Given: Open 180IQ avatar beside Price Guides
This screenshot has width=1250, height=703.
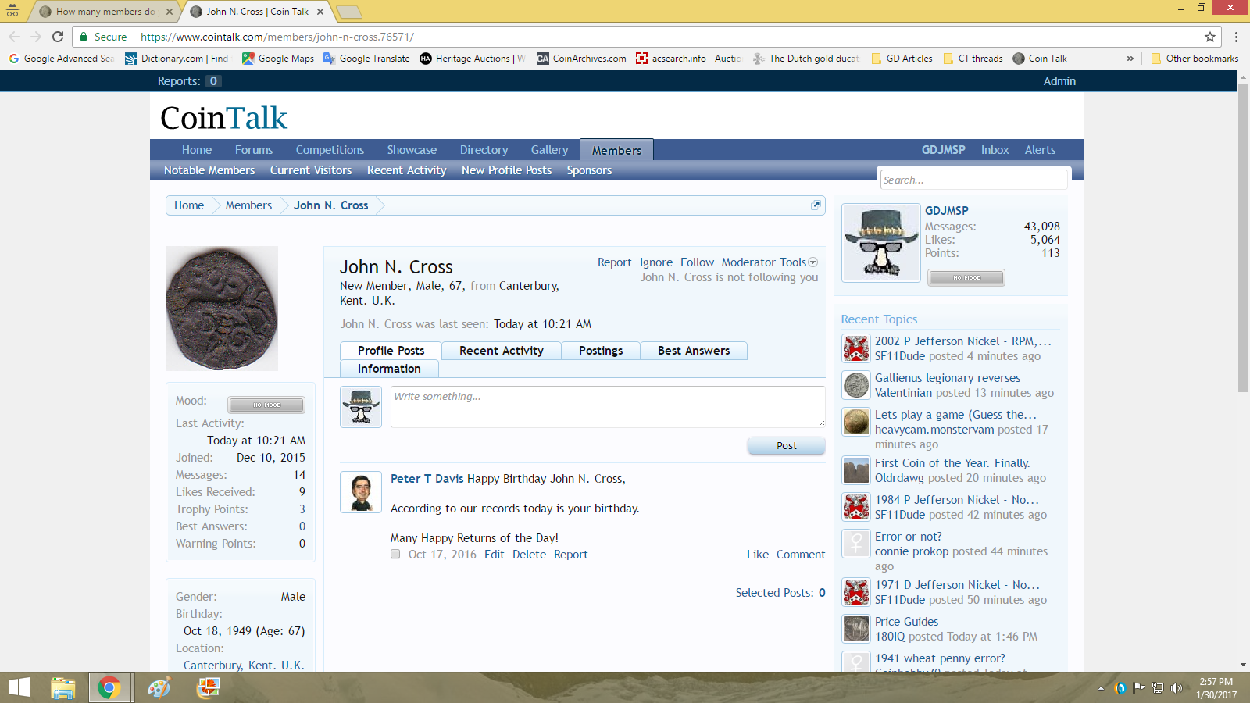Looking at the screenshot, I should [x=856, y=629].
